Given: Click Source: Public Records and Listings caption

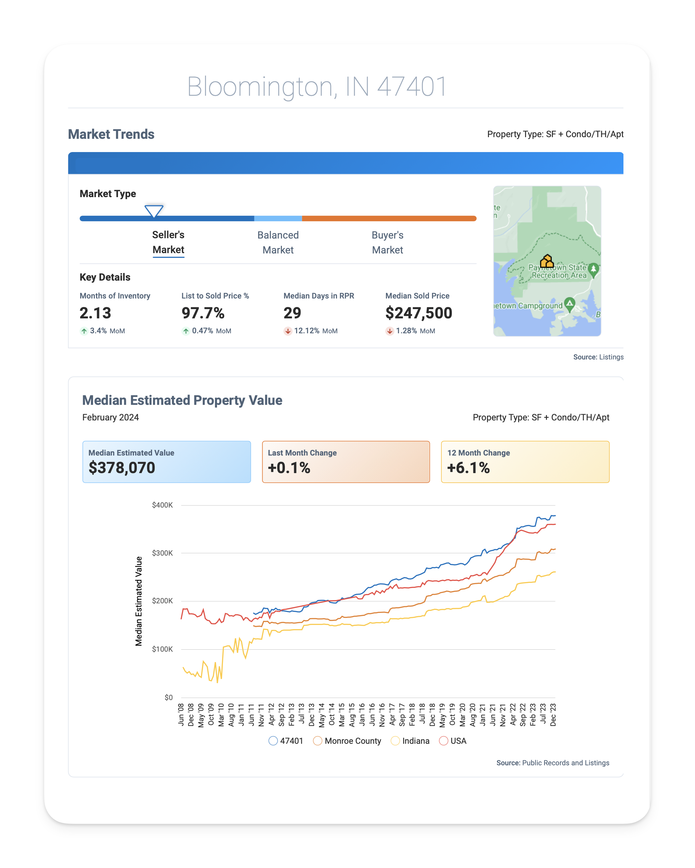Looking at the screenshot, I should 553,763.
